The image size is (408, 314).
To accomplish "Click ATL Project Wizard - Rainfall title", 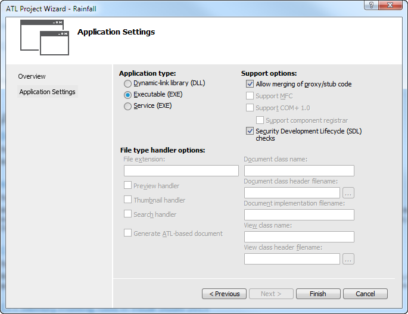I will click(51, 9).
